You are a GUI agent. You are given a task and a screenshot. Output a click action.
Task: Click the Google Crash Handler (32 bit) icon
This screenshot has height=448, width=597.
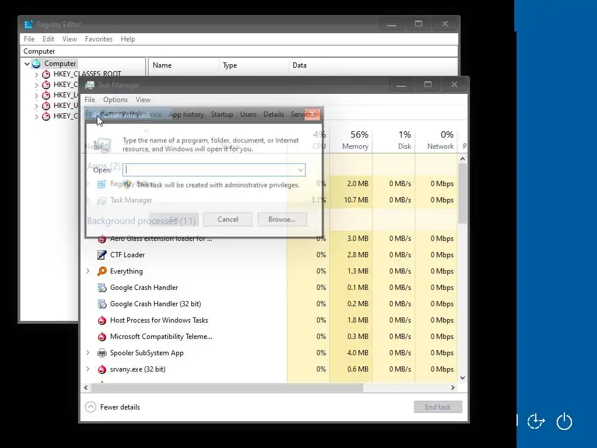point(101,304)
